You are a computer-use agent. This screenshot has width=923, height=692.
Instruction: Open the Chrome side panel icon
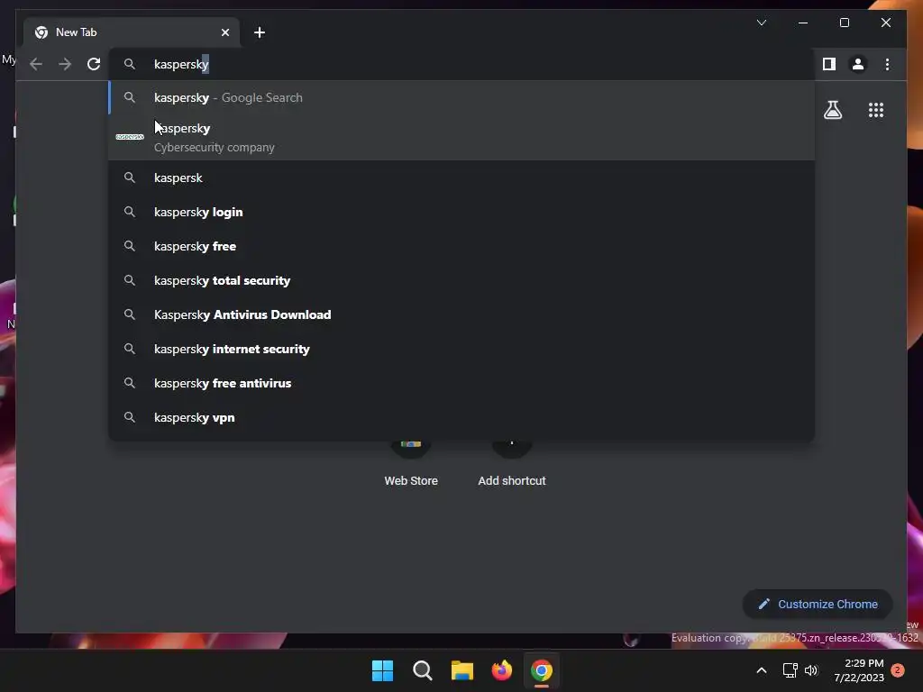829,64
